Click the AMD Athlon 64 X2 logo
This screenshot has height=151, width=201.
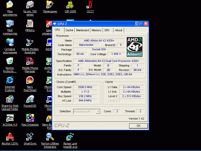134,47
